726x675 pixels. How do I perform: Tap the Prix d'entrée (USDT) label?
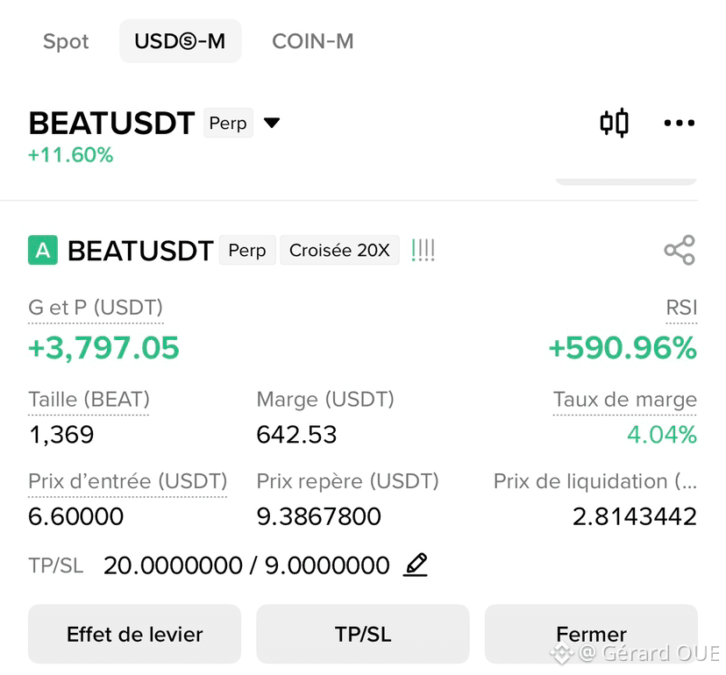click(x=128, y=481)
